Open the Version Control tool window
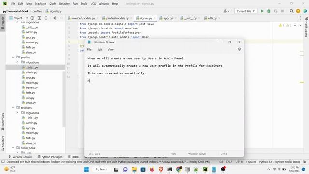The image size is (309, 174). [x=20, y=157]
